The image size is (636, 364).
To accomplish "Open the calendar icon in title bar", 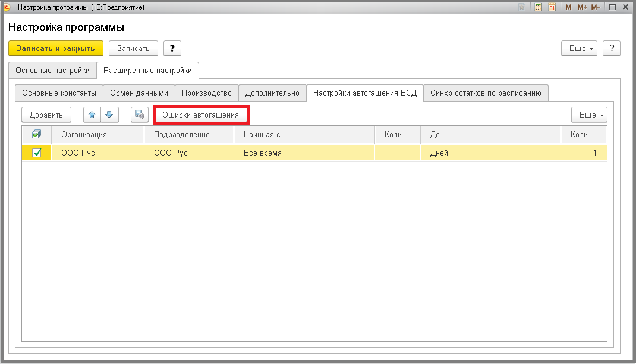I will (x=552, y=7).
